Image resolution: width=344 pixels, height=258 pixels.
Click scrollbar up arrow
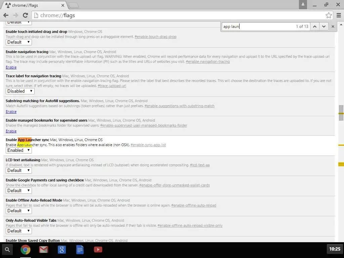[x=341, y=24]
